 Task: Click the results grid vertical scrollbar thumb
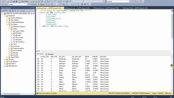(x=172, y=65)
